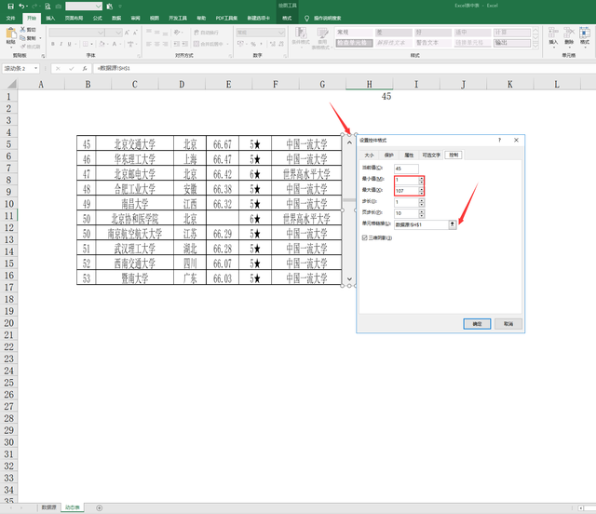Click the Orientation text-angle icon
596x514 pixels.
[177, 33]
